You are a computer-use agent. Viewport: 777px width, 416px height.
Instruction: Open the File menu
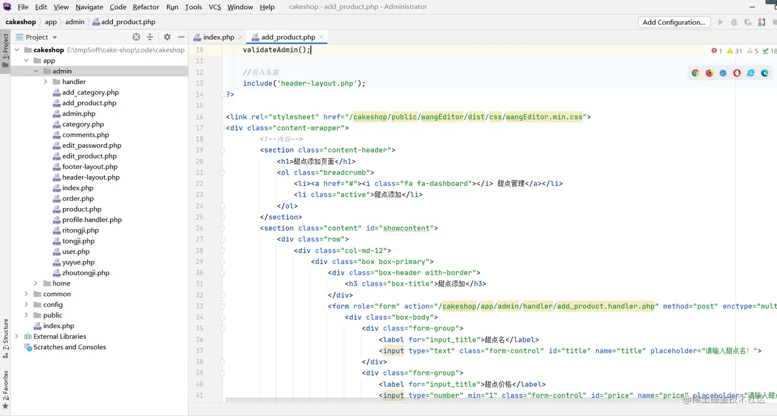pos(23,7)
